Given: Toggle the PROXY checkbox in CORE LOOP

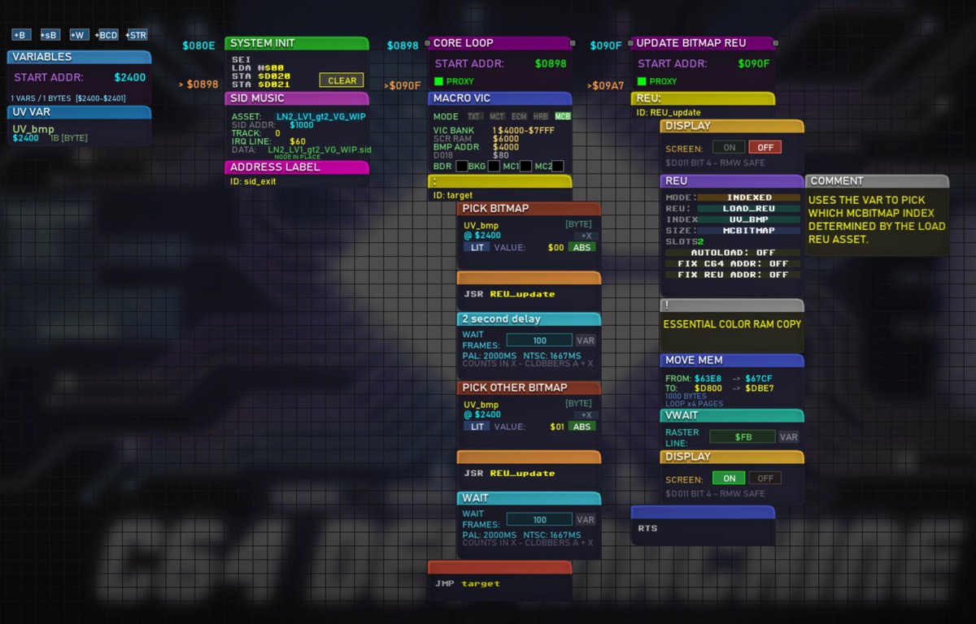Looking at the screenshot, I should [438, 81].
